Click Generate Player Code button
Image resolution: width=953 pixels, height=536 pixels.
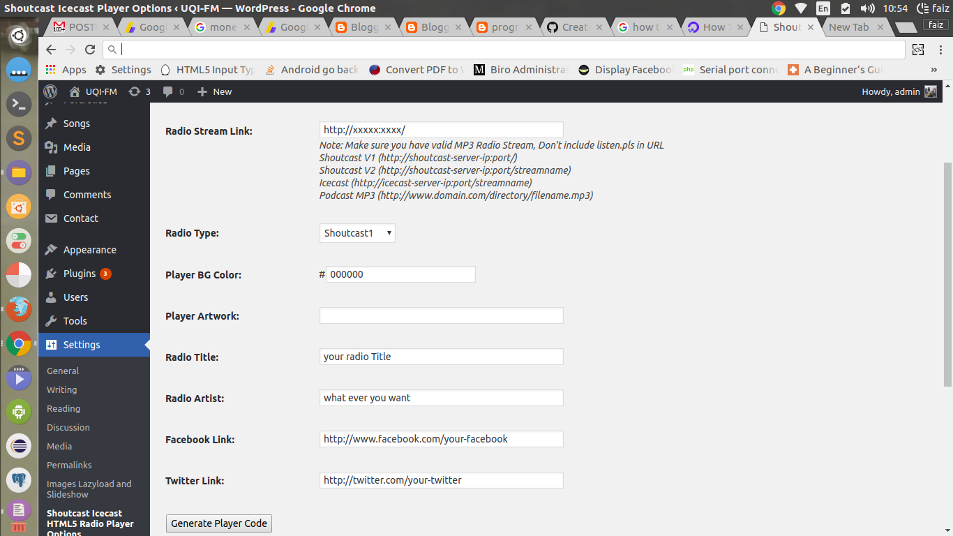(219, 523)
